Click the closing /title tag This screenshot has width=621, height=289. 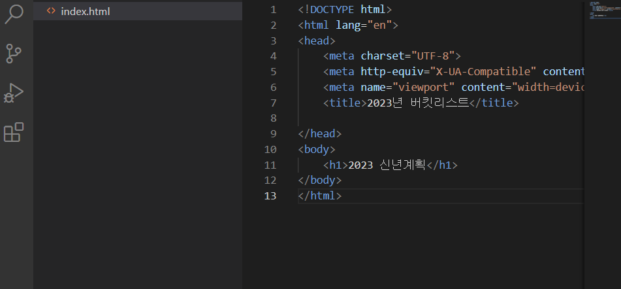494,103
